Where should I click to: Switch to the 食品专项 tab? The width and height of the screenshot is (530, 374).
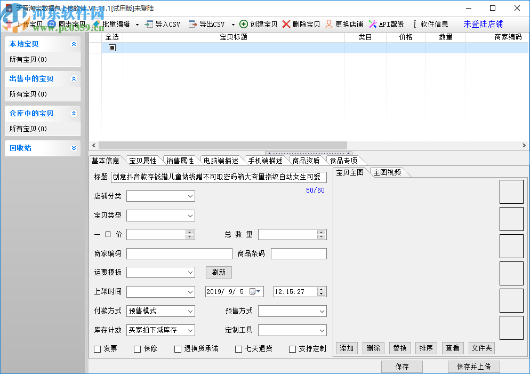(343, 161)
